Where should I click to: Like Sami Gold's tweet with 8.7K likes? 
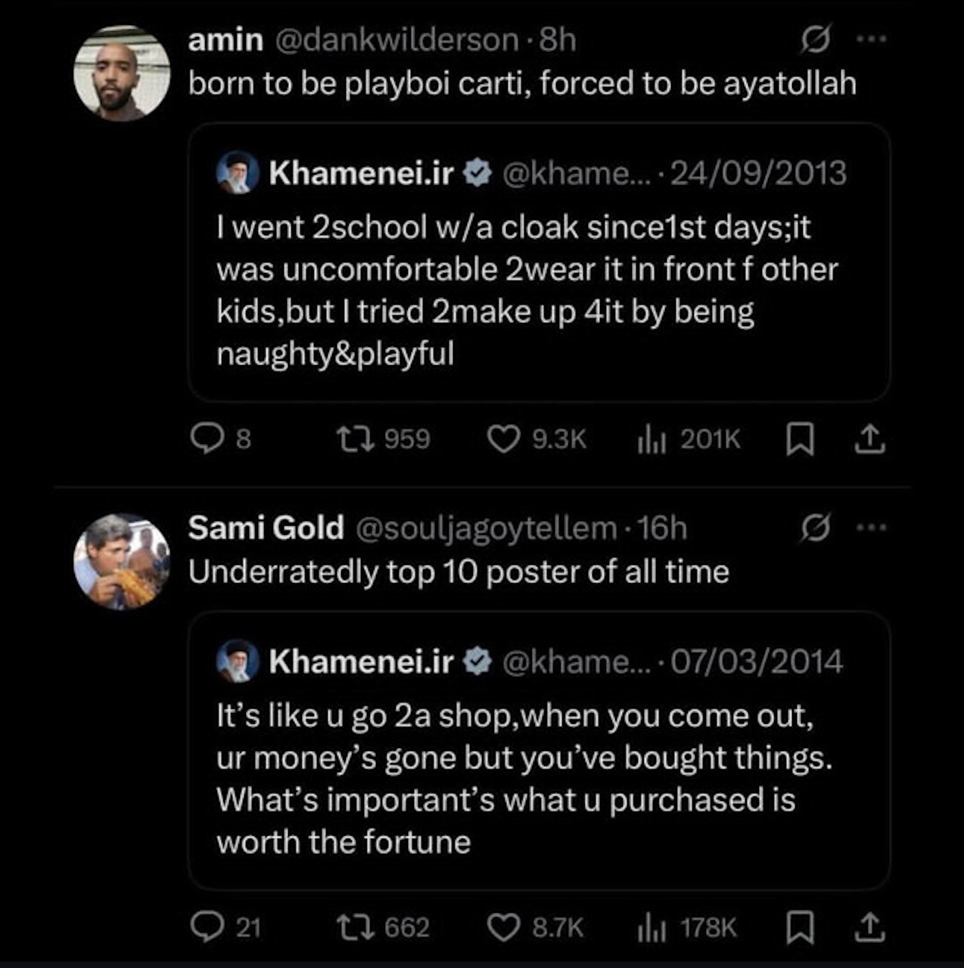click(x=503, y=927)
